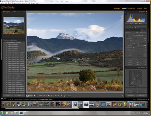Select the spot removal tool icon
This screenshot has width=151, height=116.
point(130,27)
